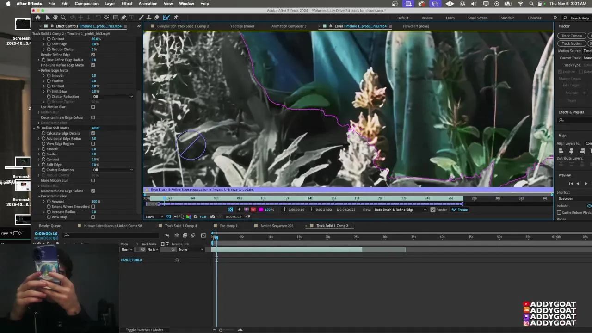Image resolution: width=592 pixels, height=333 pixels.
Task: Click the Contrast stopwatch under Refine Edge Matte
Action: click(49, 86)
